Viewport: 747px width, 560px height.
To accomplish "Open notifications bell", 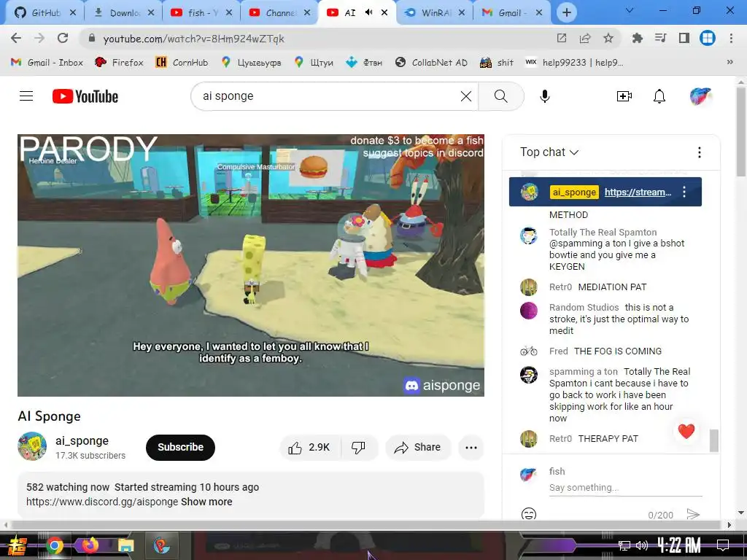I will (x=659, y=96).
